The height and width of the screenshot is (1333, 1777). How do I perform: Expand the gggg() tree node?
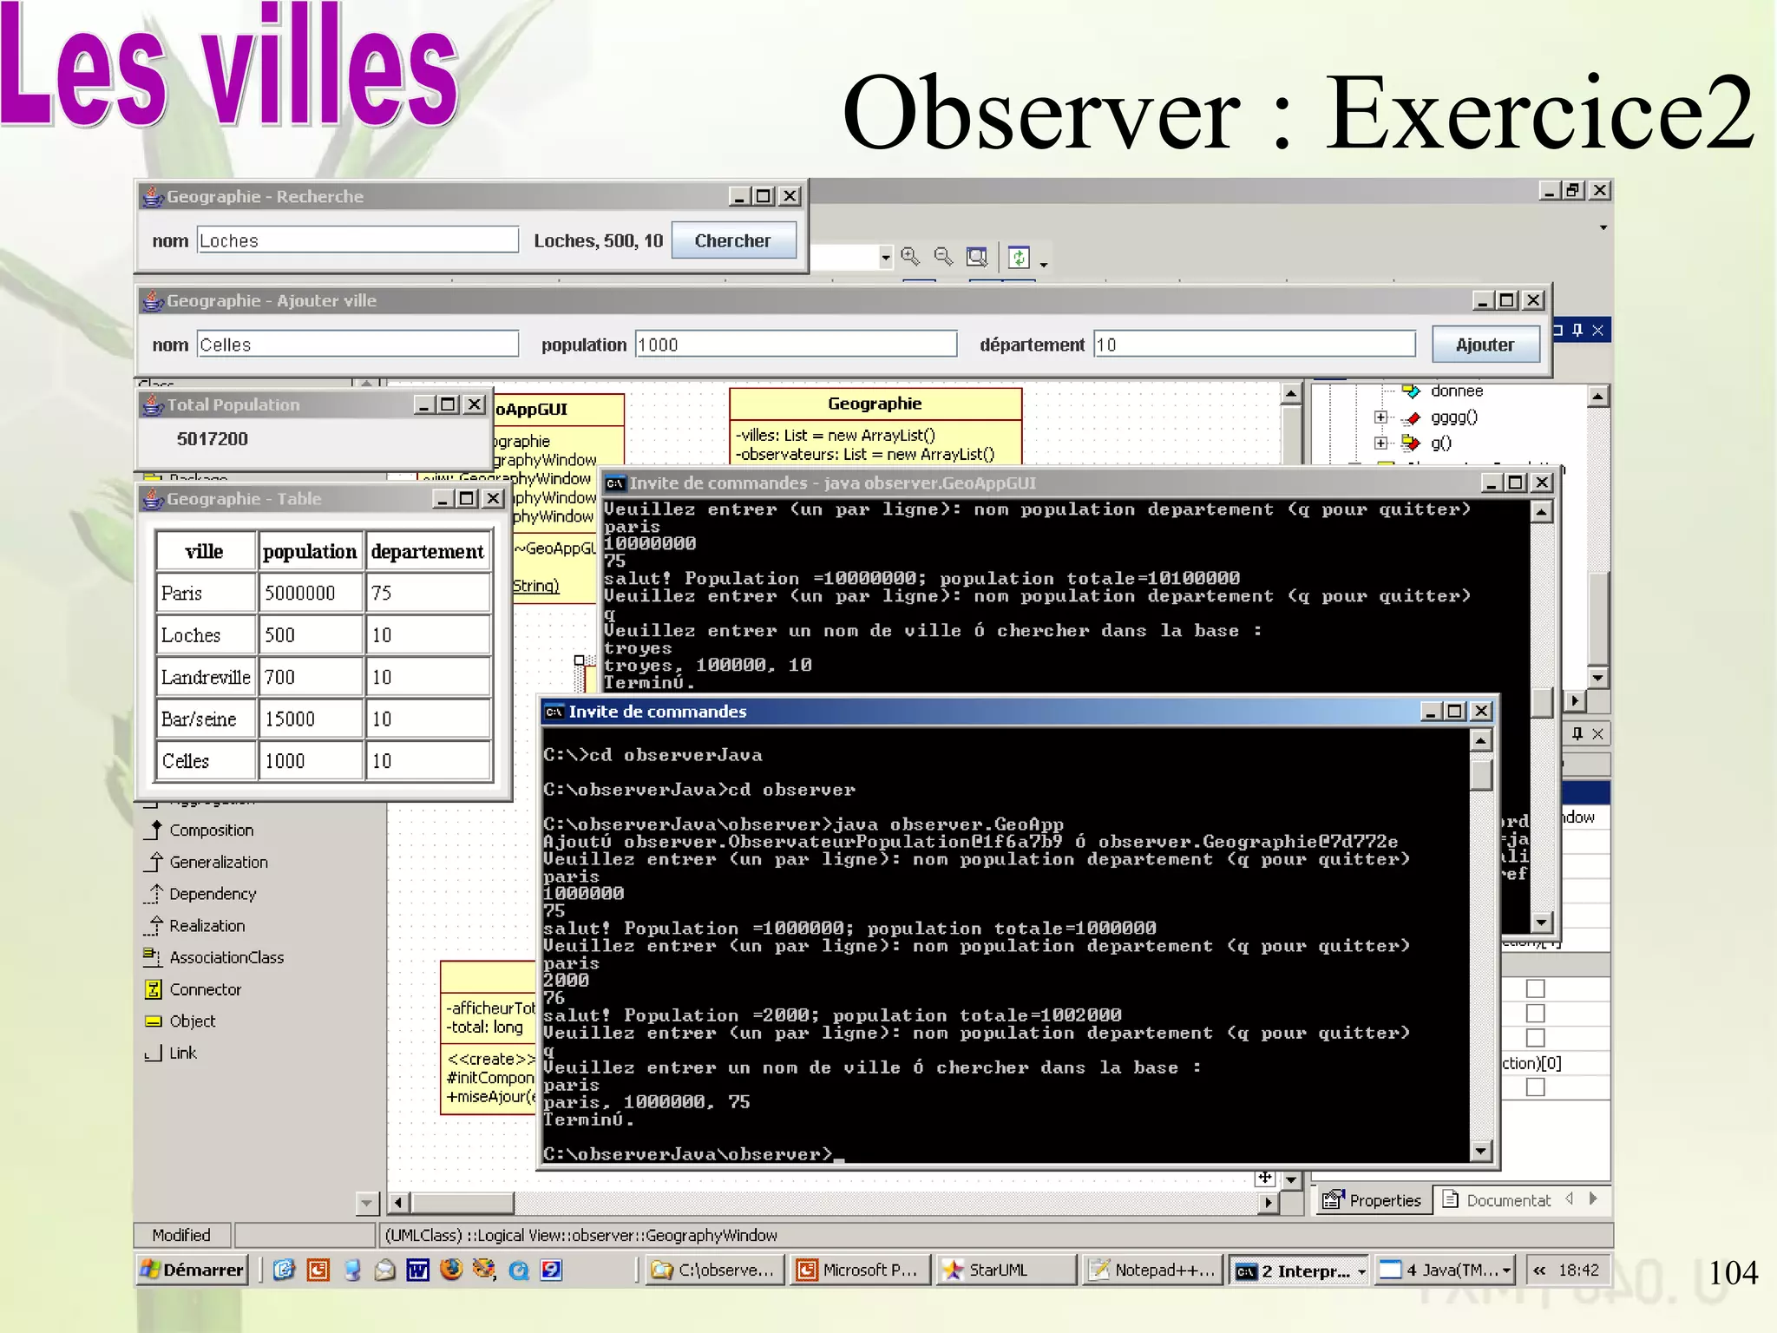[1380, 417]
